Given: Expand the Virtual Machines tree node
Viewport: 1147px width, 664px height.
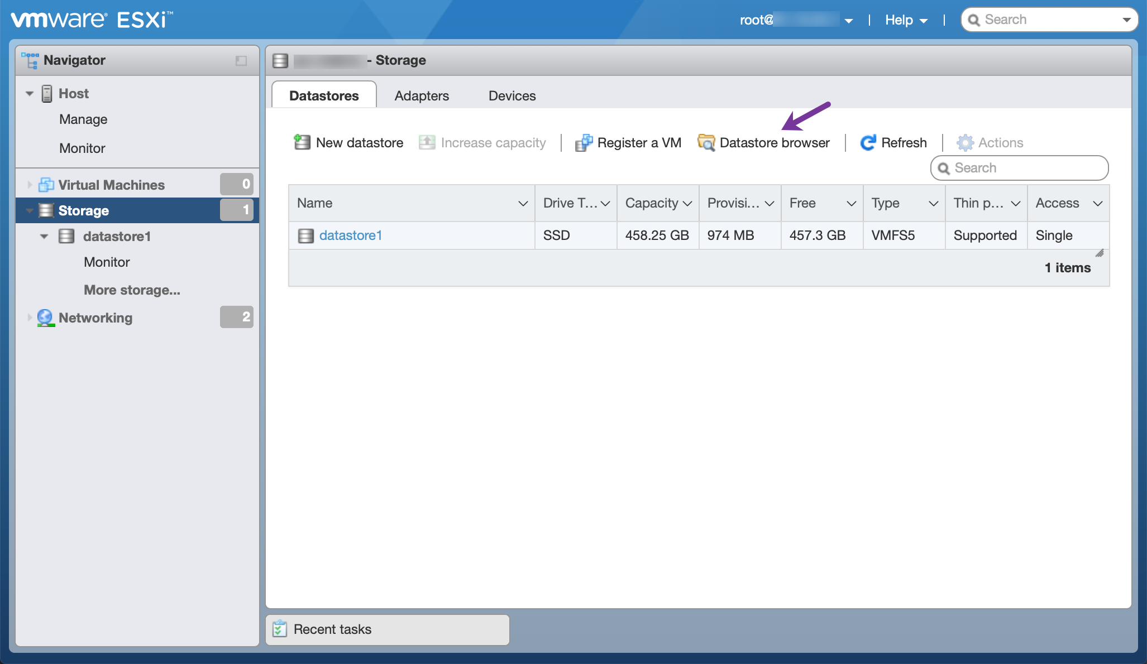Looking at the screenshot, I should tap(30, 185).
